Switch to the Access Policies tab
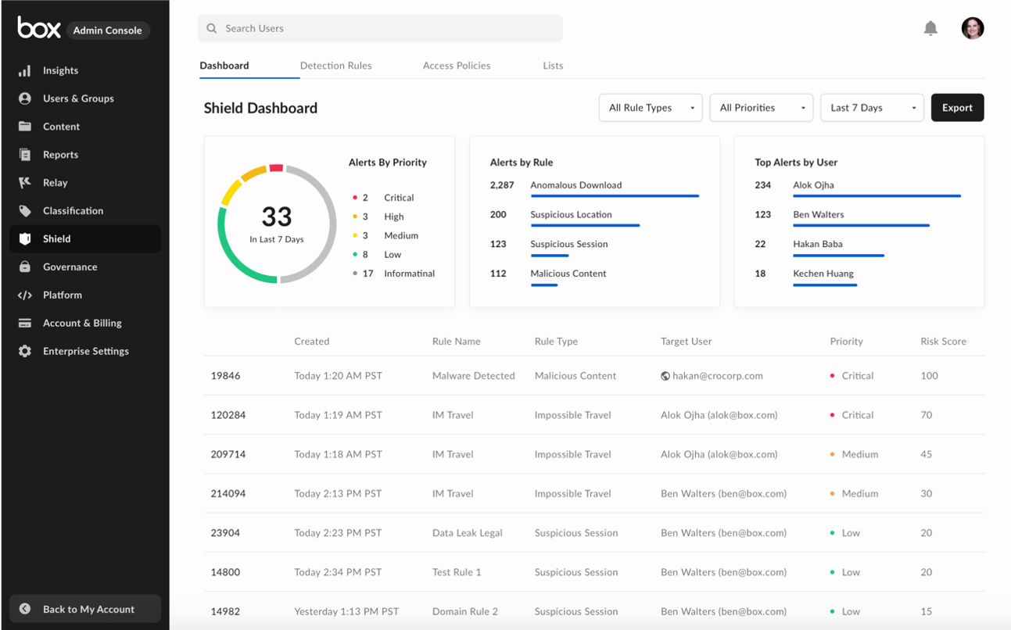This screenshot has width=1011, height=630. click(457, 66)
